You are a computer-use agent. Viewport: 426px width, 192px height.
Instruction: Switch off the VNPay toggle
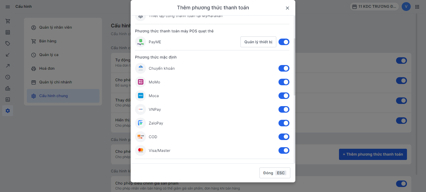pos(284,110)
